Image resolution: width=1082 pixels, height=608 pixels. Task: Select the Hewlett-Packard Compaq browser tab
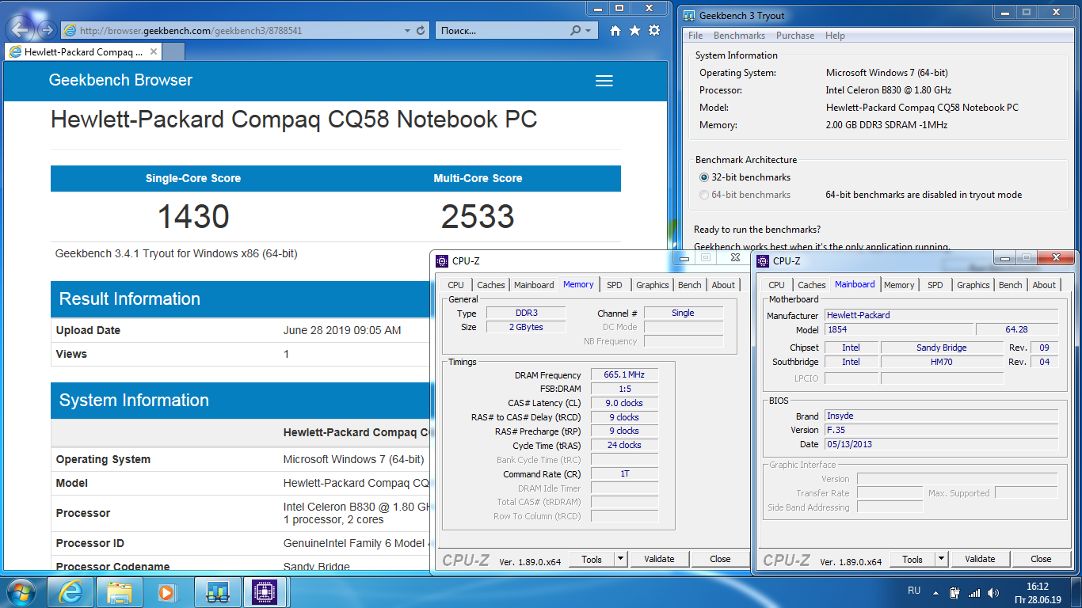point(83,51)
